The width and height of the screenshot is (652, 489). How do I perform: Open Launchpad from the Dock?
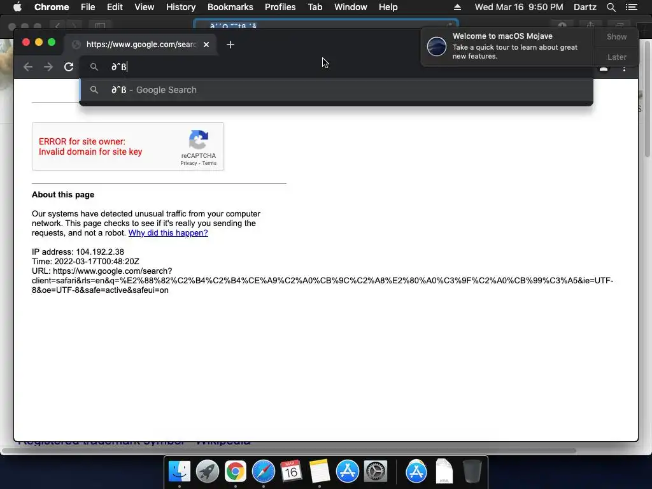pyautogui.click(x=207, y=471)
